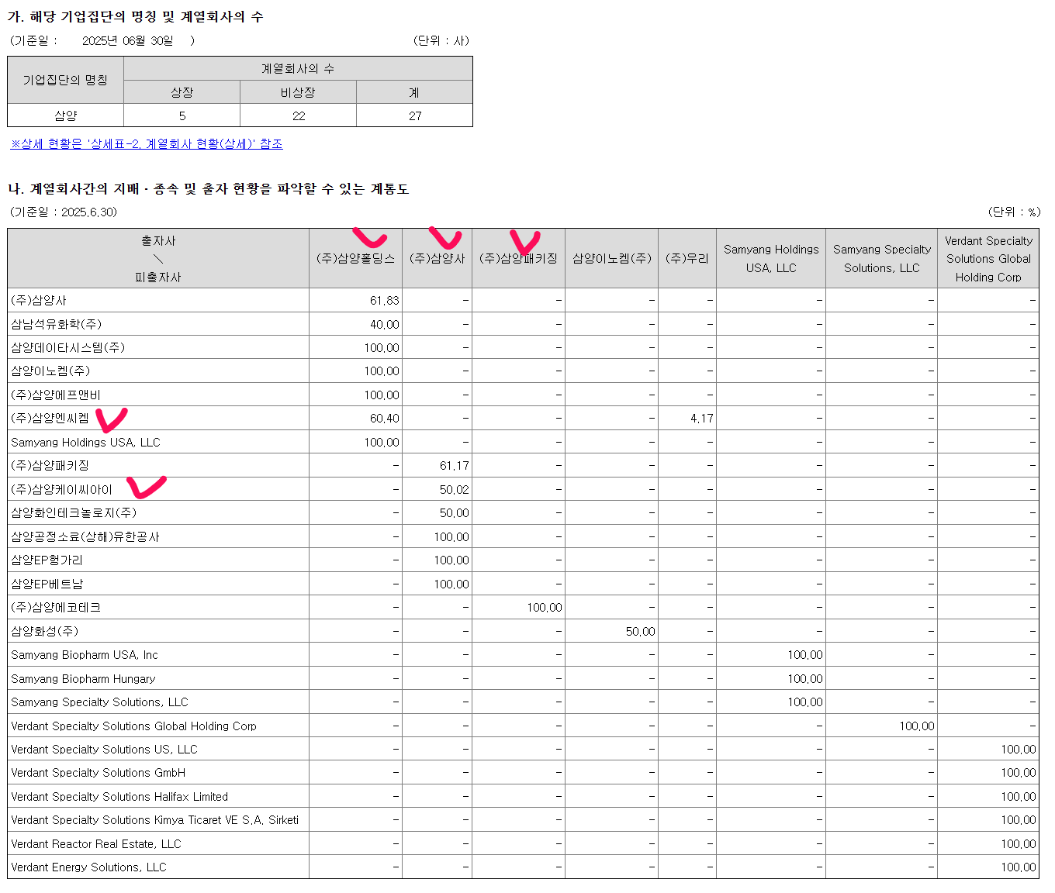Click the (주)삼양홀딩스 column header
This screenshot has height=893, width=1055.
355,258
